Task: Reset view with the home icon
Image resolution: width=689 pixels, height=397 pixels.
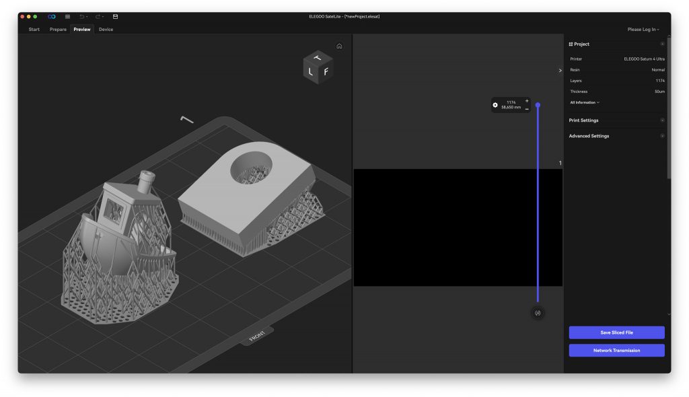Action: [x=339, y=46]
